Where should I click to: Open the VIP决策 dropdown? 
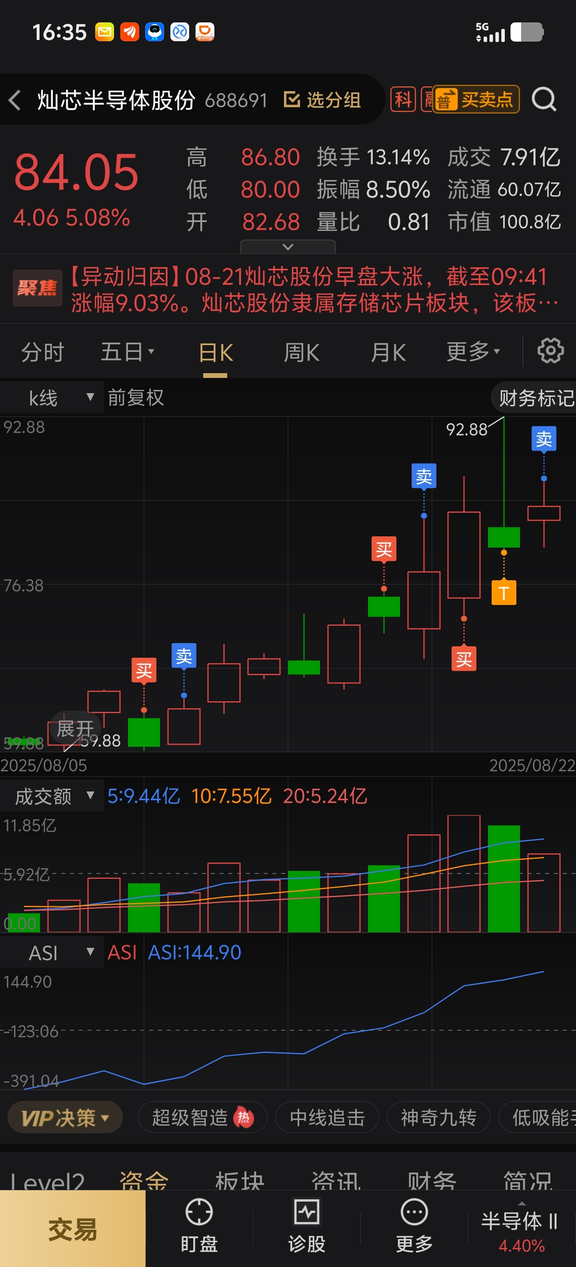(x=65, y=1117)
